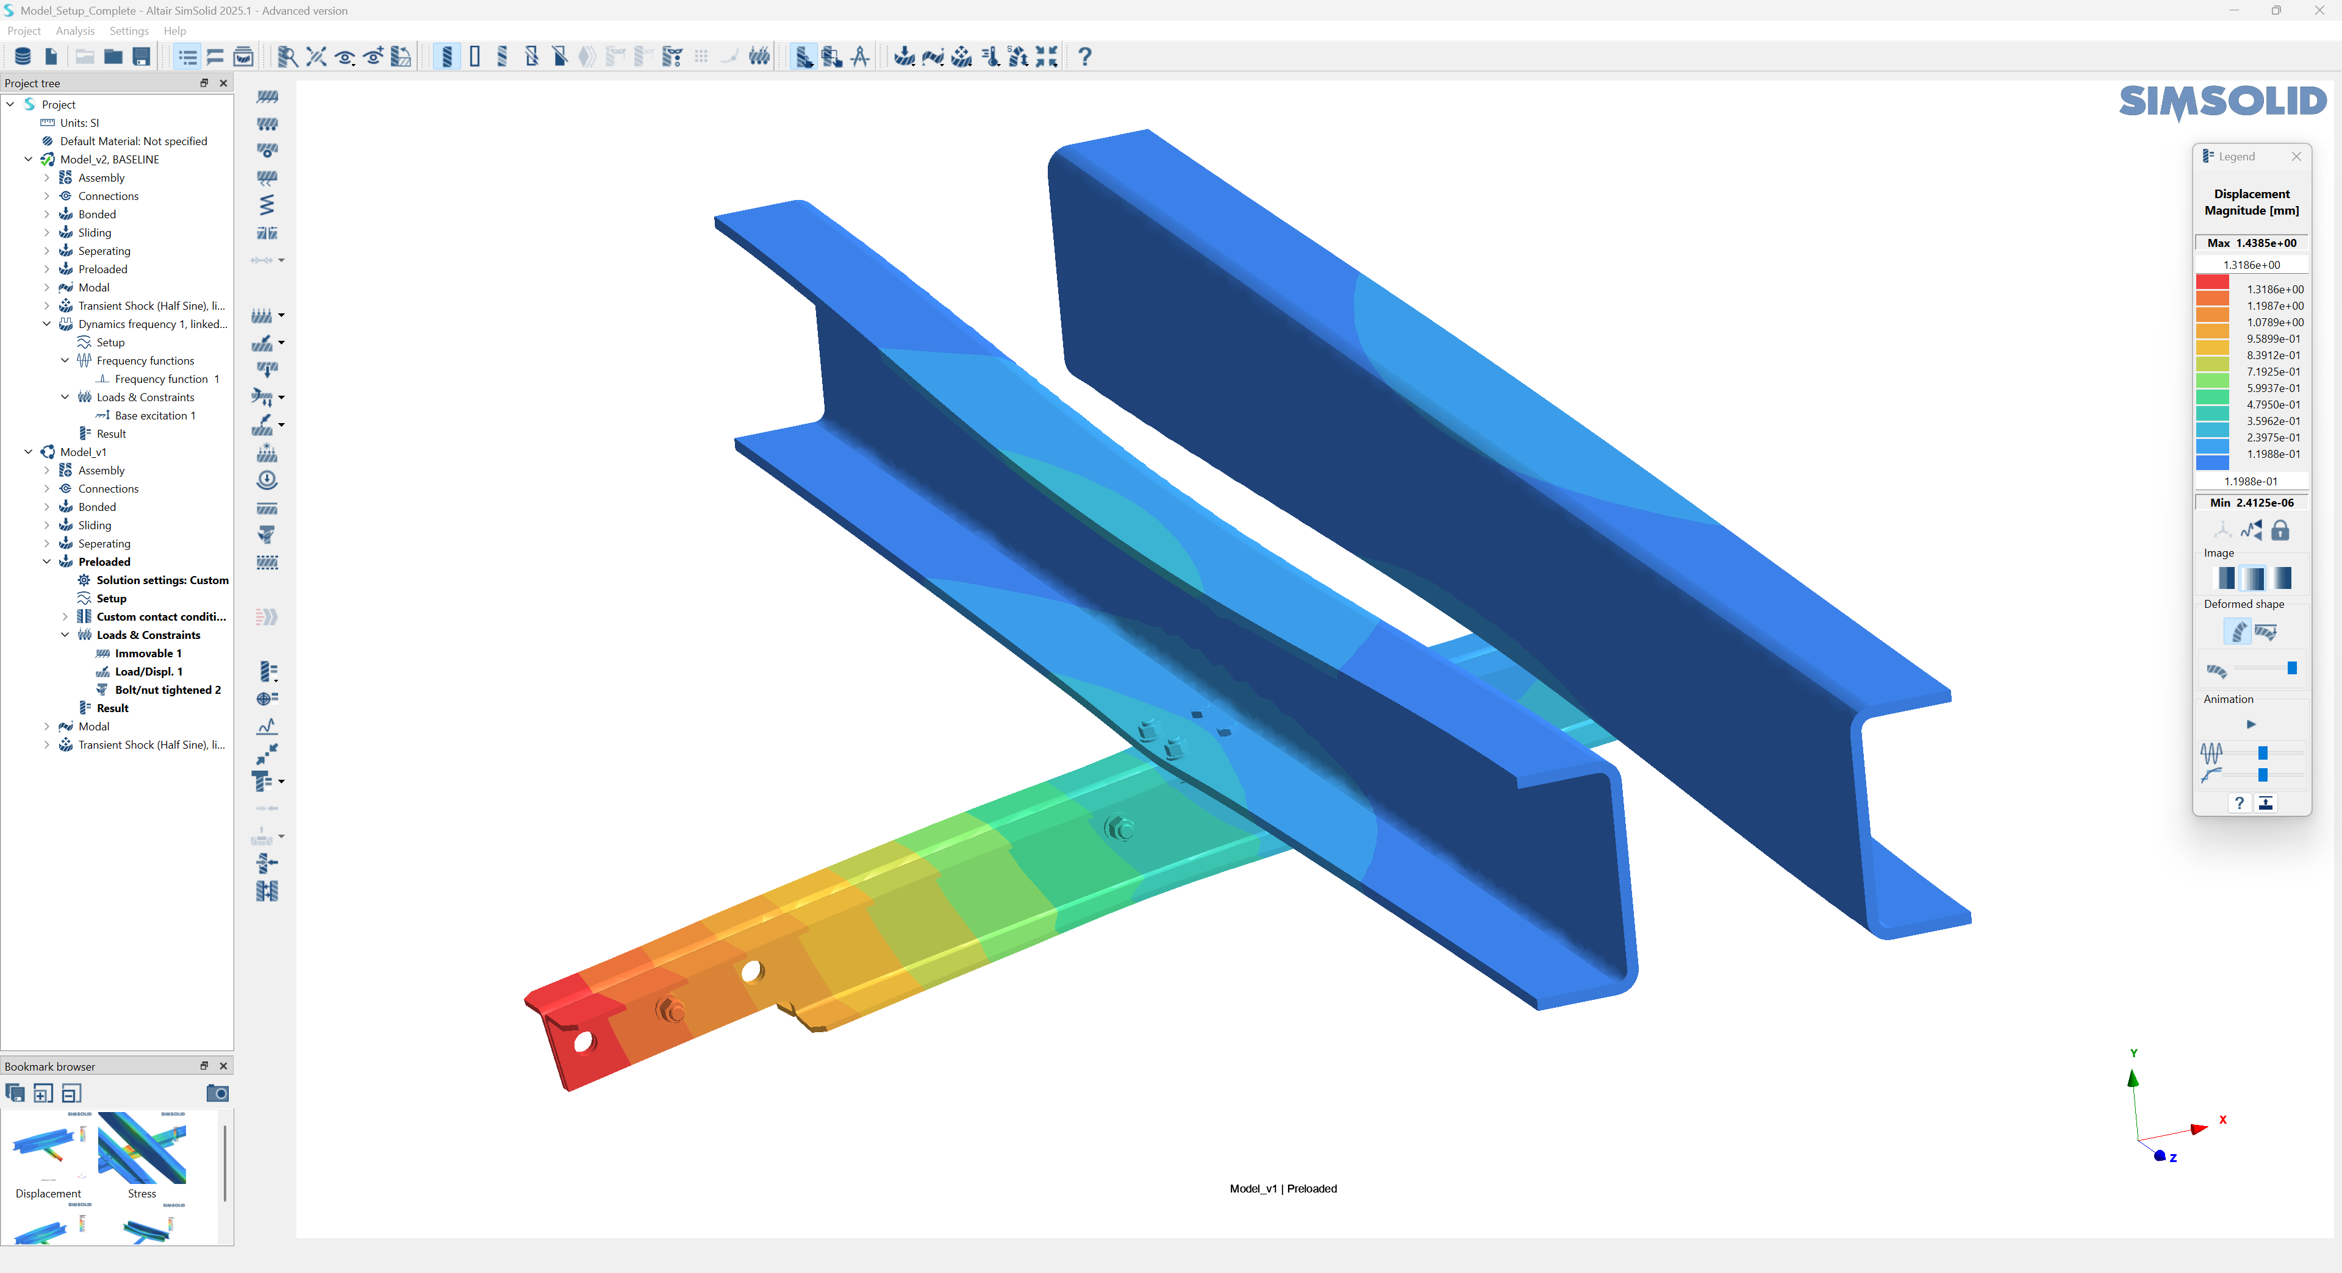Open the Analysis menu
The image size is (2342, 1273).
tap(74, 31)
